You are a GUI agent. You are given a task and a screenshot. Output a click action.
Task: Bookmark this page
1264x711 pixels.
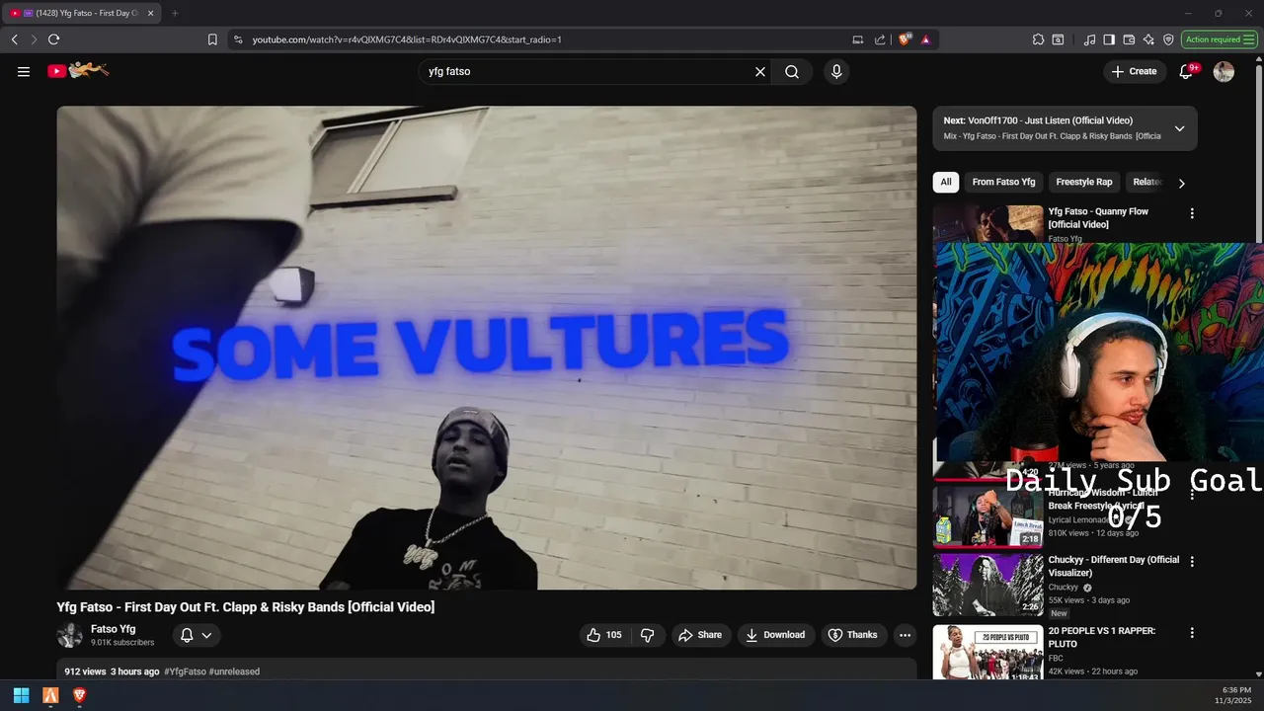[212, 39]
